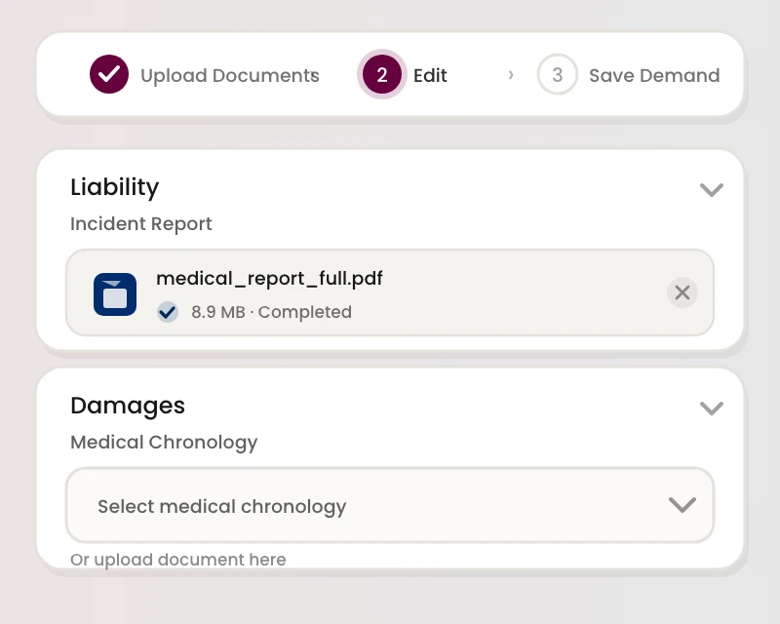This screenshot has width=780, height=624.
Task: Switch to the Edit step label
Action: (x=430, y=76)
